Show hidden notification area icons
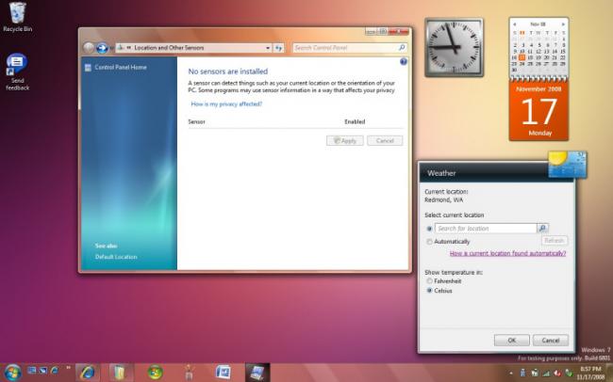Viewport: 613px width, 382px height. coord(510,374)
